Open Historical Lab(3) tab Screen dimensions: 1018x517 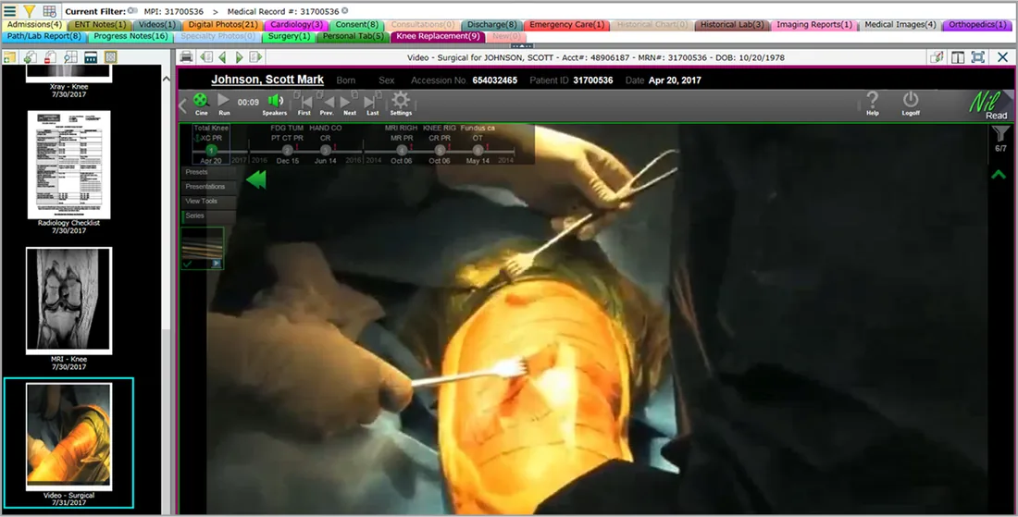[x=732, y=25]
